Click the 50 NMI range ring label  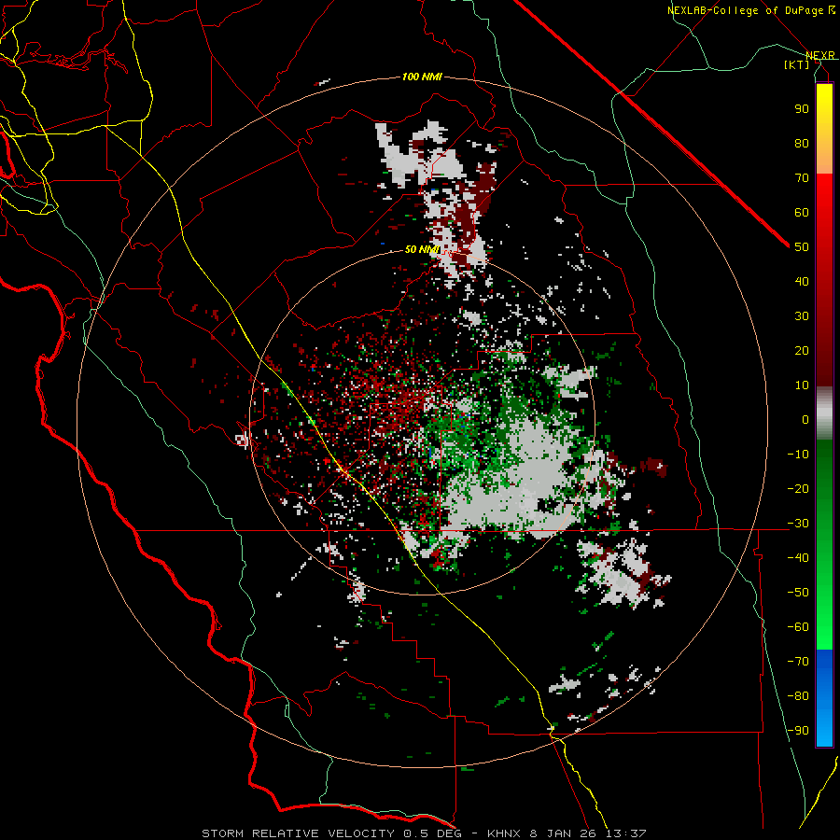click(422, 249)
